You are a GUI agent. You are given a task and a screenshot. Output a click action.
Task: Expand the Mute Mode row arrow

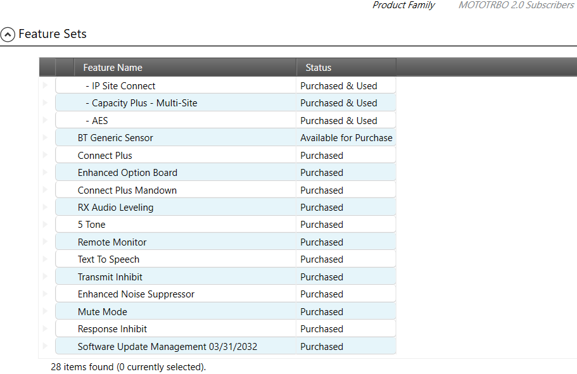(x=45, y=311)
